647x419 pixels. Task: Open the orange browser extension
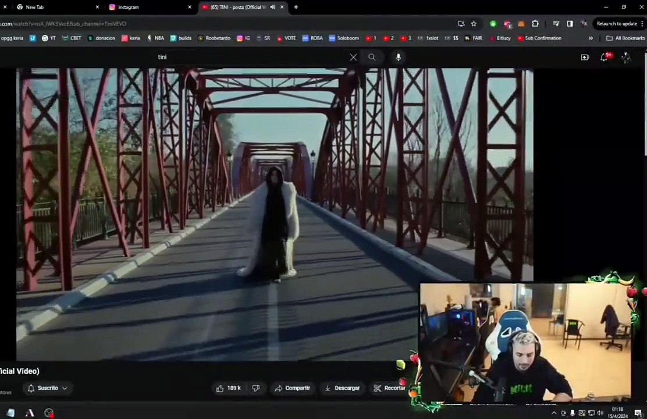pos(521,24)
